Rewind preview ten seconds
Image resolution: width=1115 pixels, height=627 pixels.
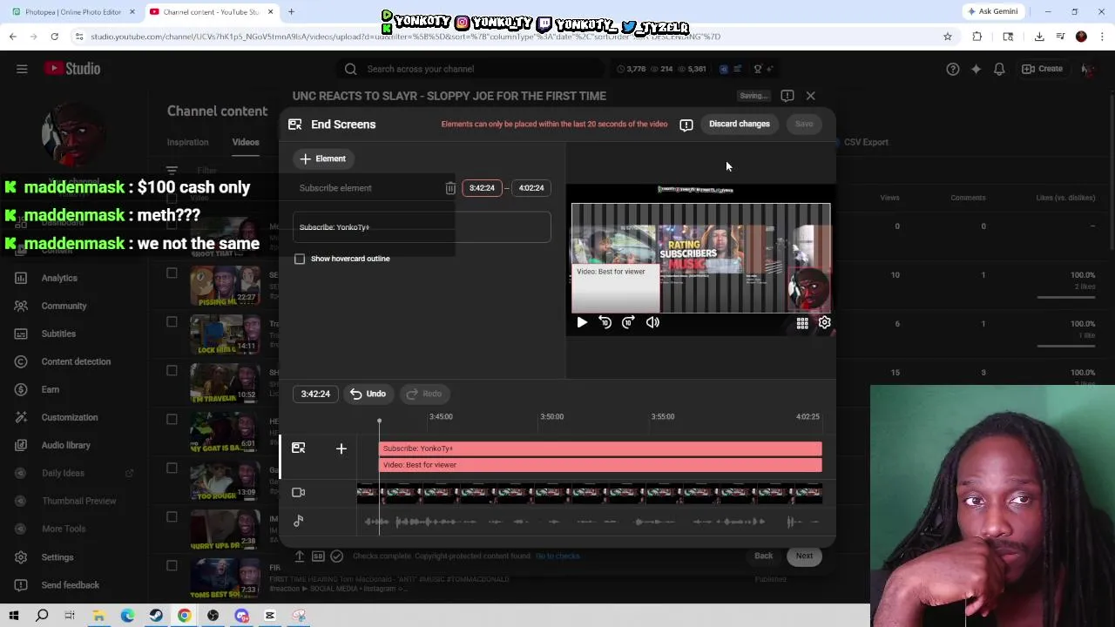[605, 322]
